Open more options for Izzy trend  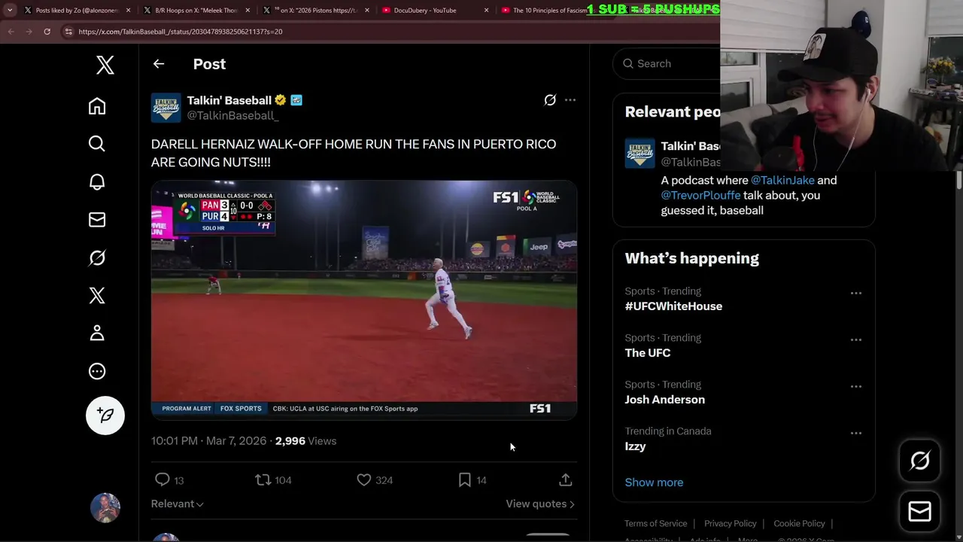[856, 433]
